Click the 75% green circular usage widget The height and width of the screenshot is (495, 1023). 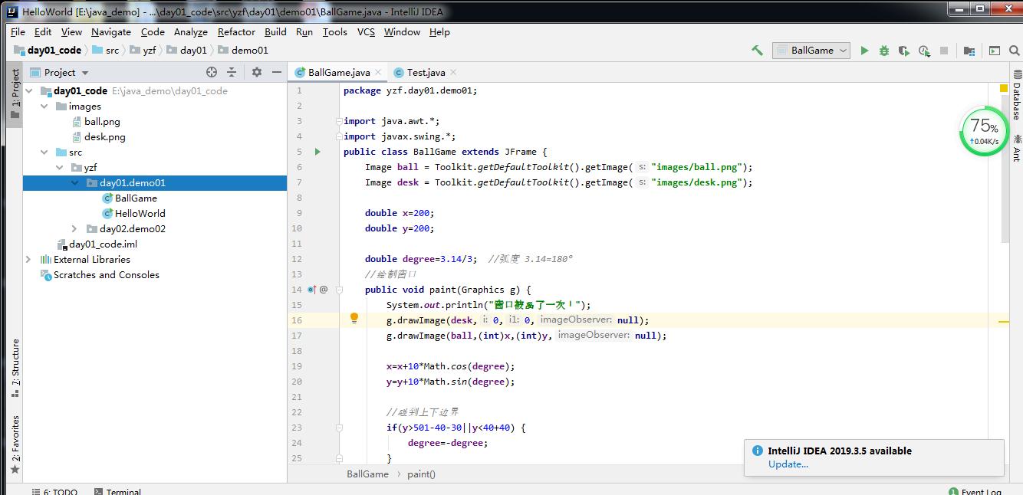[x=984, y=131]
